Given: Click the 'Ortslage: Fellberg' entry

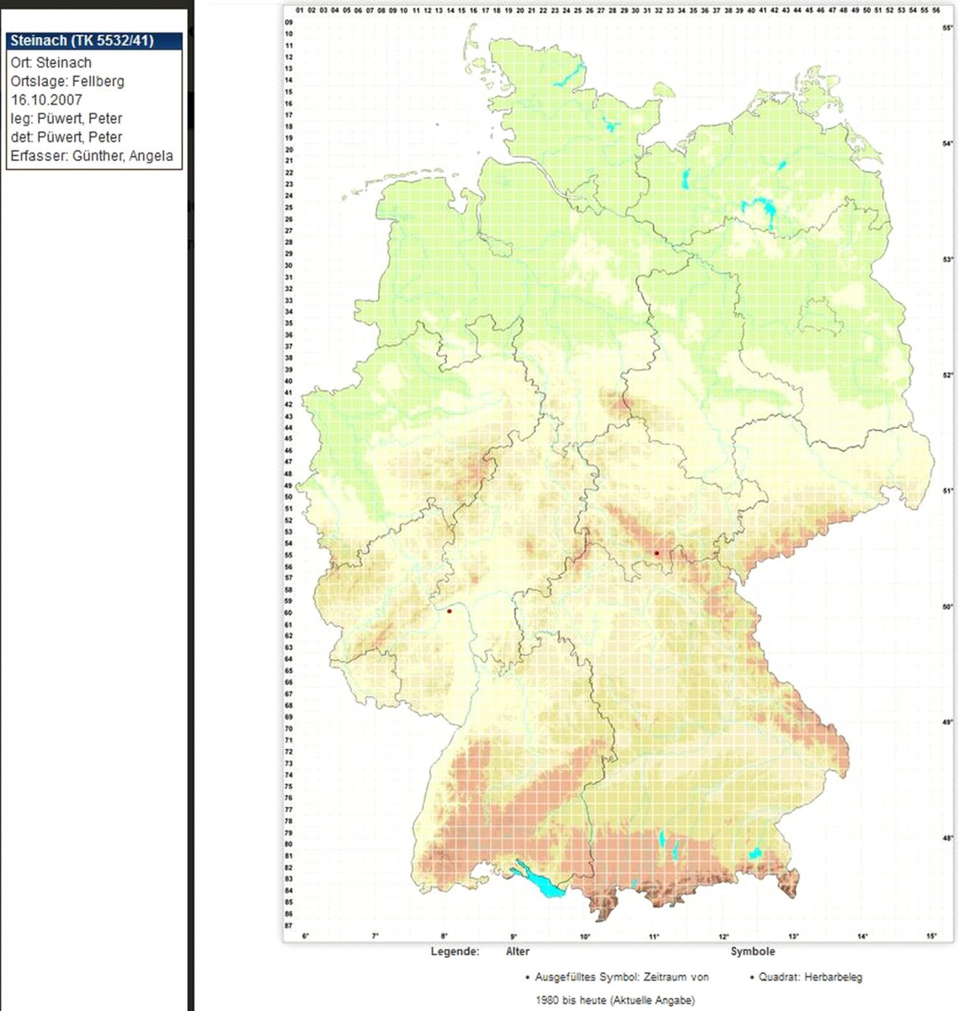Looking at the screenshot, I should [x=67, y=81].
